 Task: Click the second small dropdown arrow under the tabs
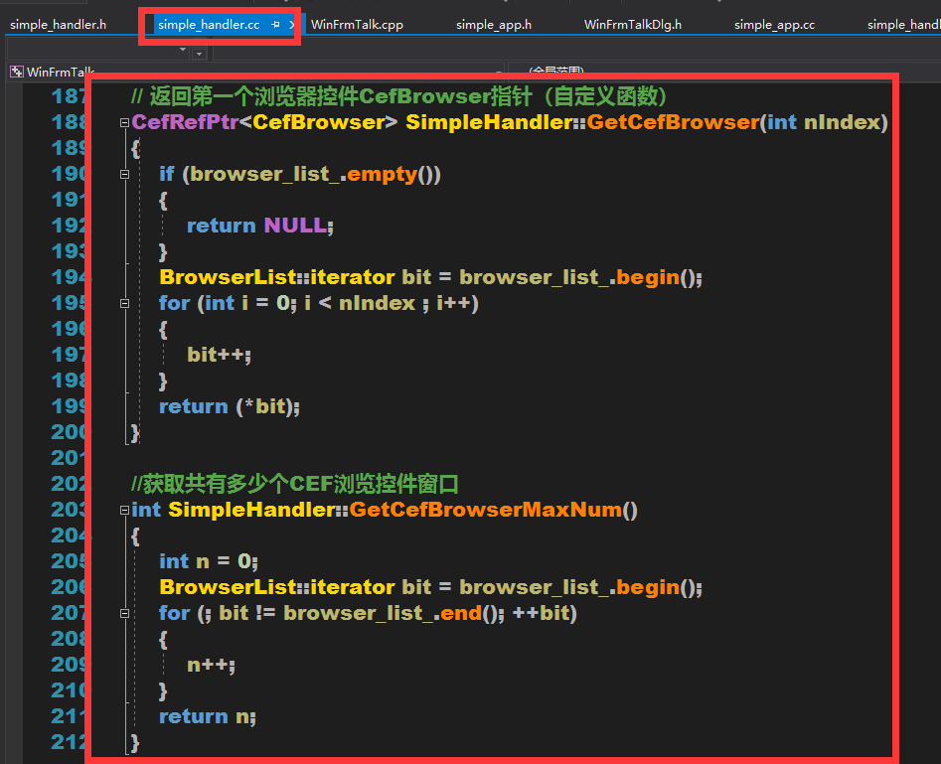point(199,52)
